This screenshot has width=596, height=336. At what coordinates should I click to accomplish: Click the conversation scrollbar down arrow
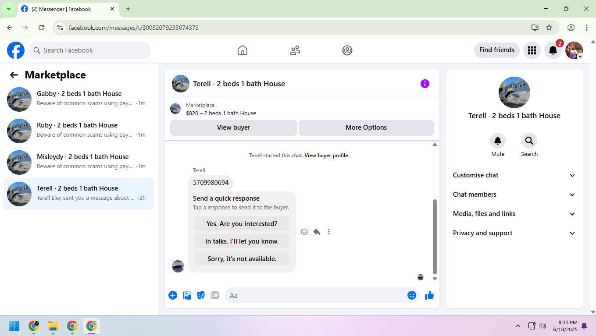click(435, 279)
